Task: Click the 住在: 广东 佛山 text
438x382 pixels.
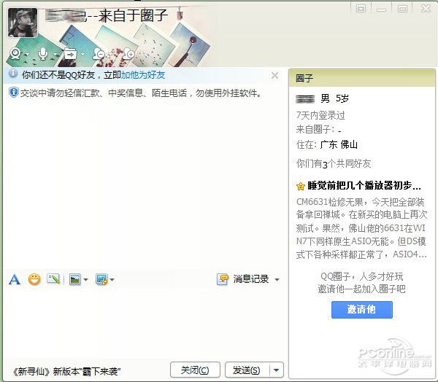Action: coord(326,144)
